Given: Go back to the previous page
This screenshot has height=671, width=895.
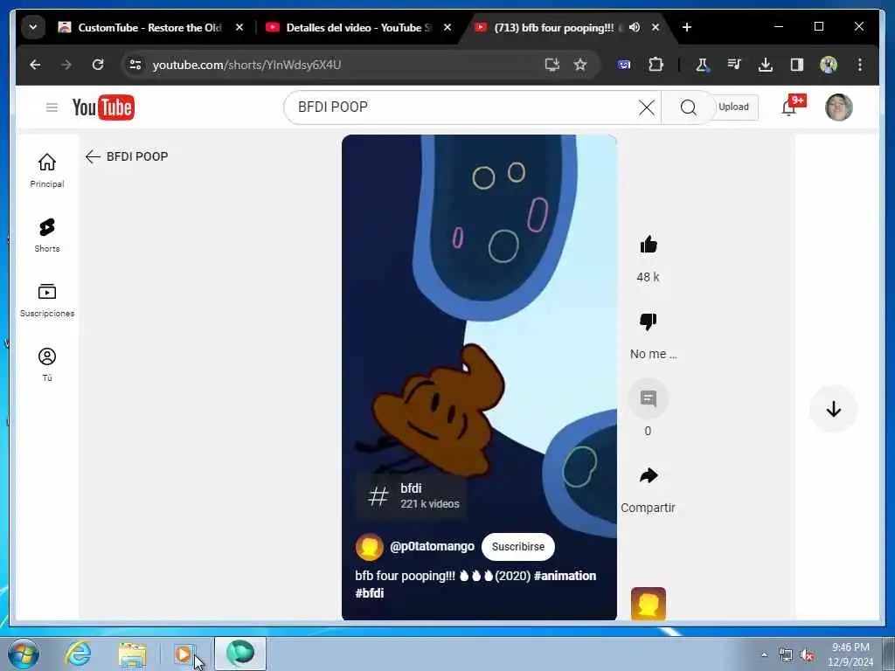Looking at the screenshot, I should (35, 65).
